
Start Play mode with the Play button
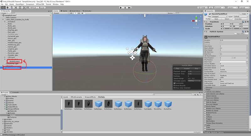(x=121, y=8)
